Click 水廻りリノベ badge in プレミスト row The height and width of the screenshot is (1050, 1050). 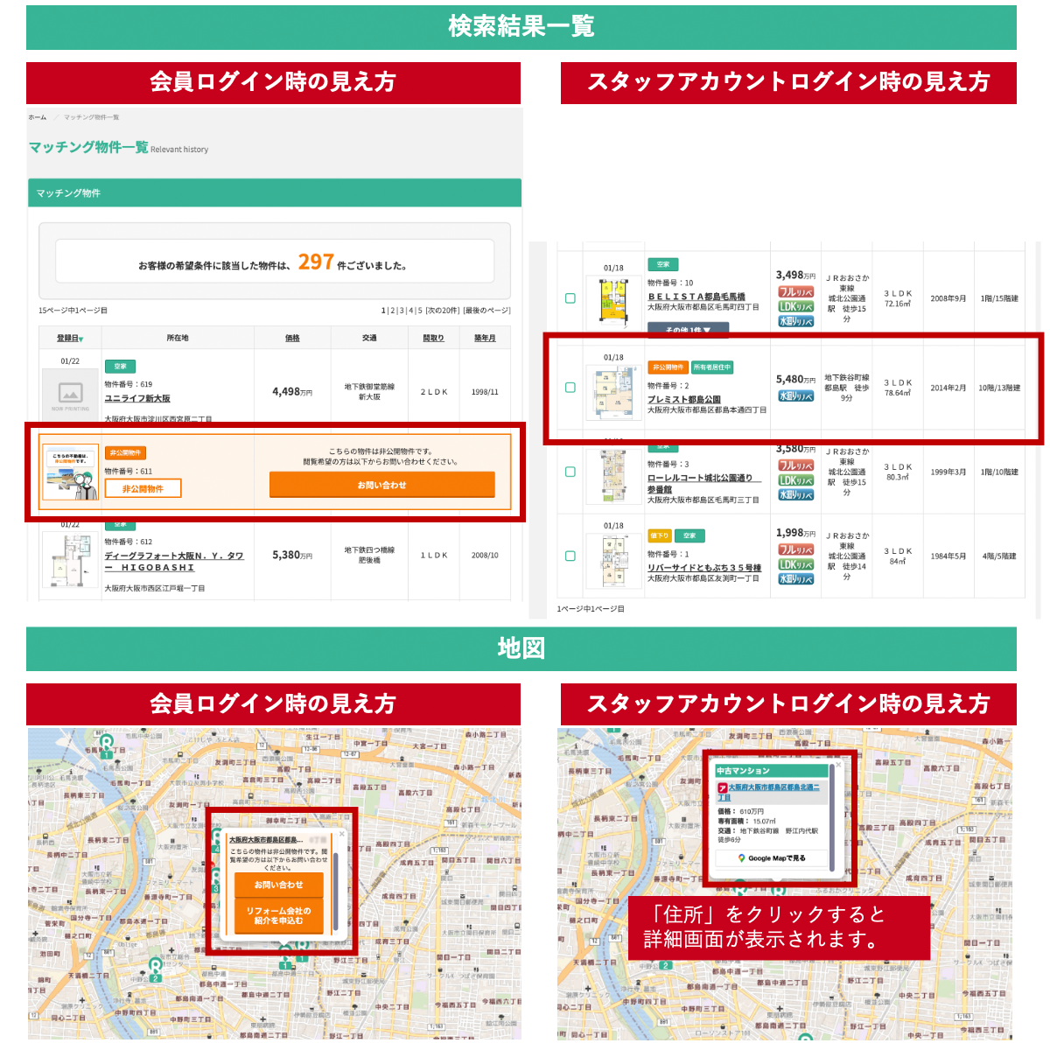pyautogui.click(x=796, y=396)
